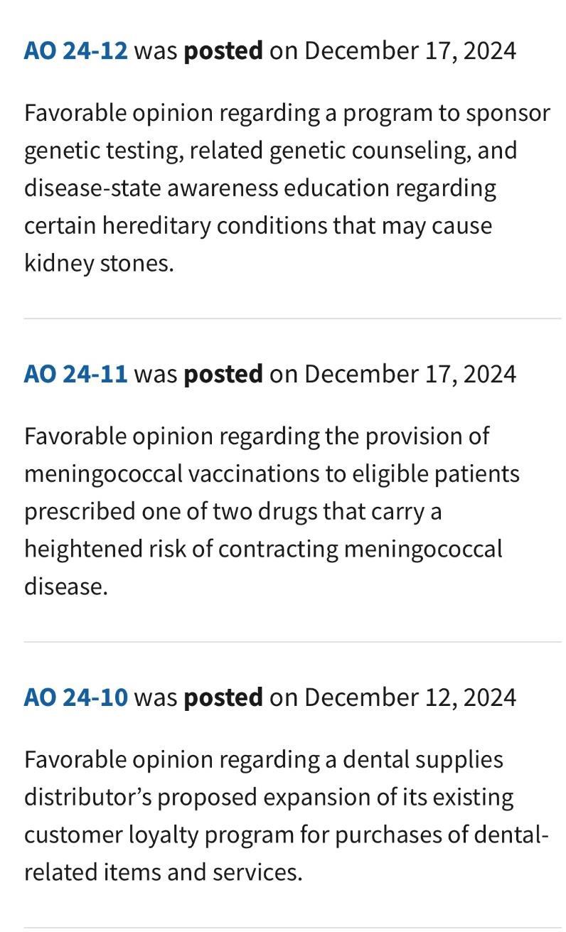This screenshot has width=566, height=932.
Task: Click bold 'posted' in the AO 24-12 line
Action: coord(223,51)
